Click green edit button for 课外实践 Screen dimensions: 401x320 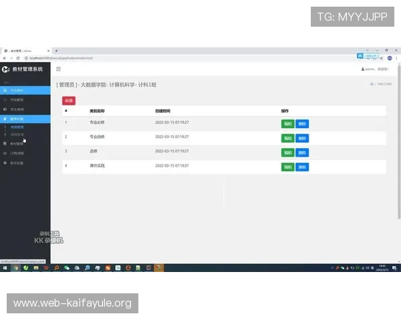point(287,167)
